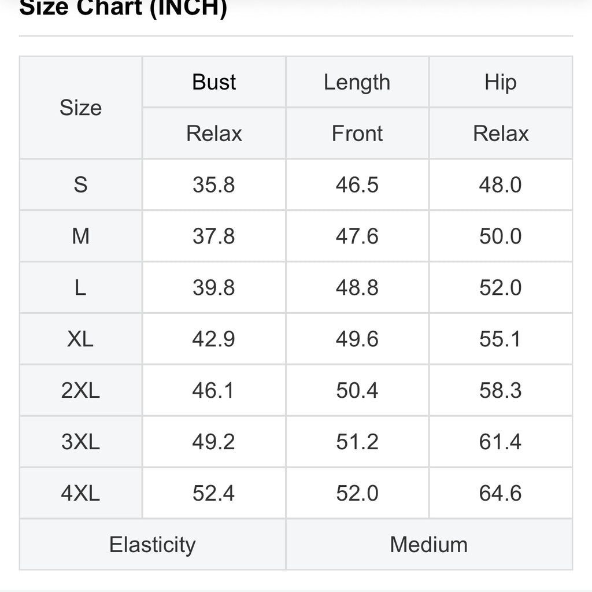Select the L size row label

point(81,287)
